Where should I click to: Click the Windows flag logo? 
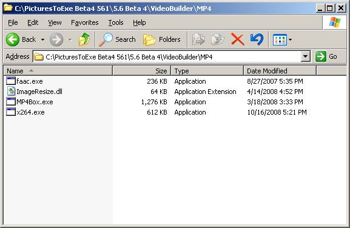[335, 22]
